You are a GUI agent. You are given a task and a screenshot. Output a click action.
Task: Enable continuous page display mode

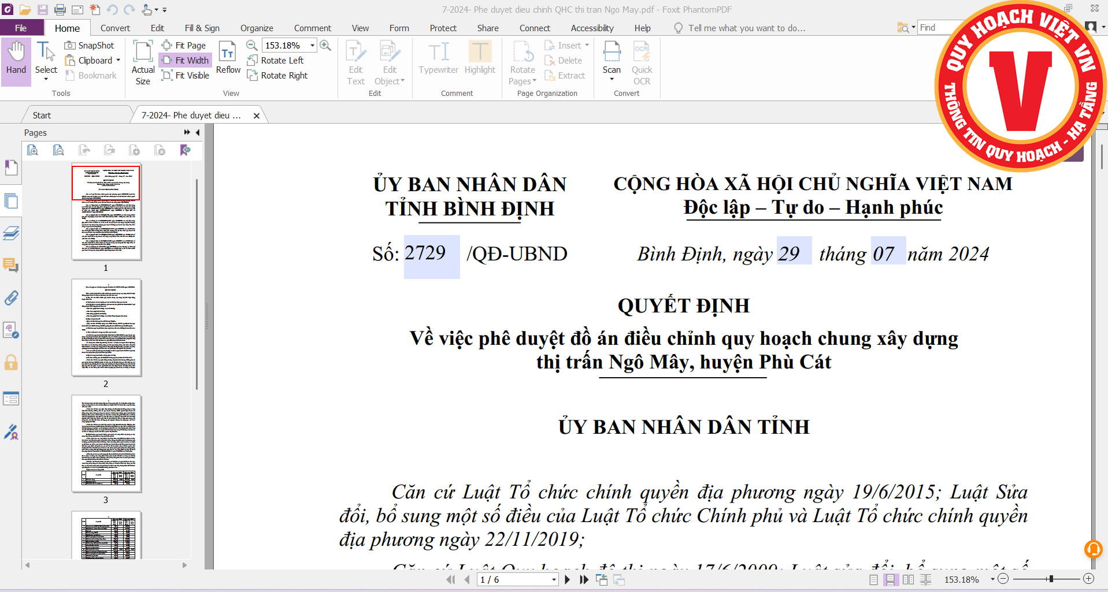tap(891, 579)
